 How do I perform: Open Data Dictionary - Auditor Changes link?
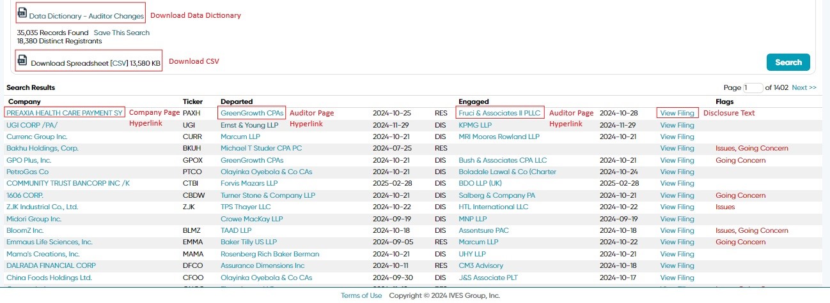(x=86, y=16)
